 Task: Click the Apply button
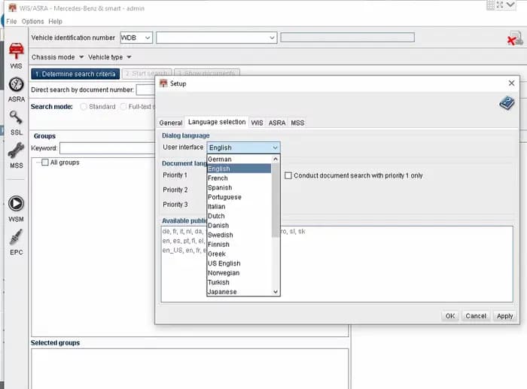pos(504,316)
